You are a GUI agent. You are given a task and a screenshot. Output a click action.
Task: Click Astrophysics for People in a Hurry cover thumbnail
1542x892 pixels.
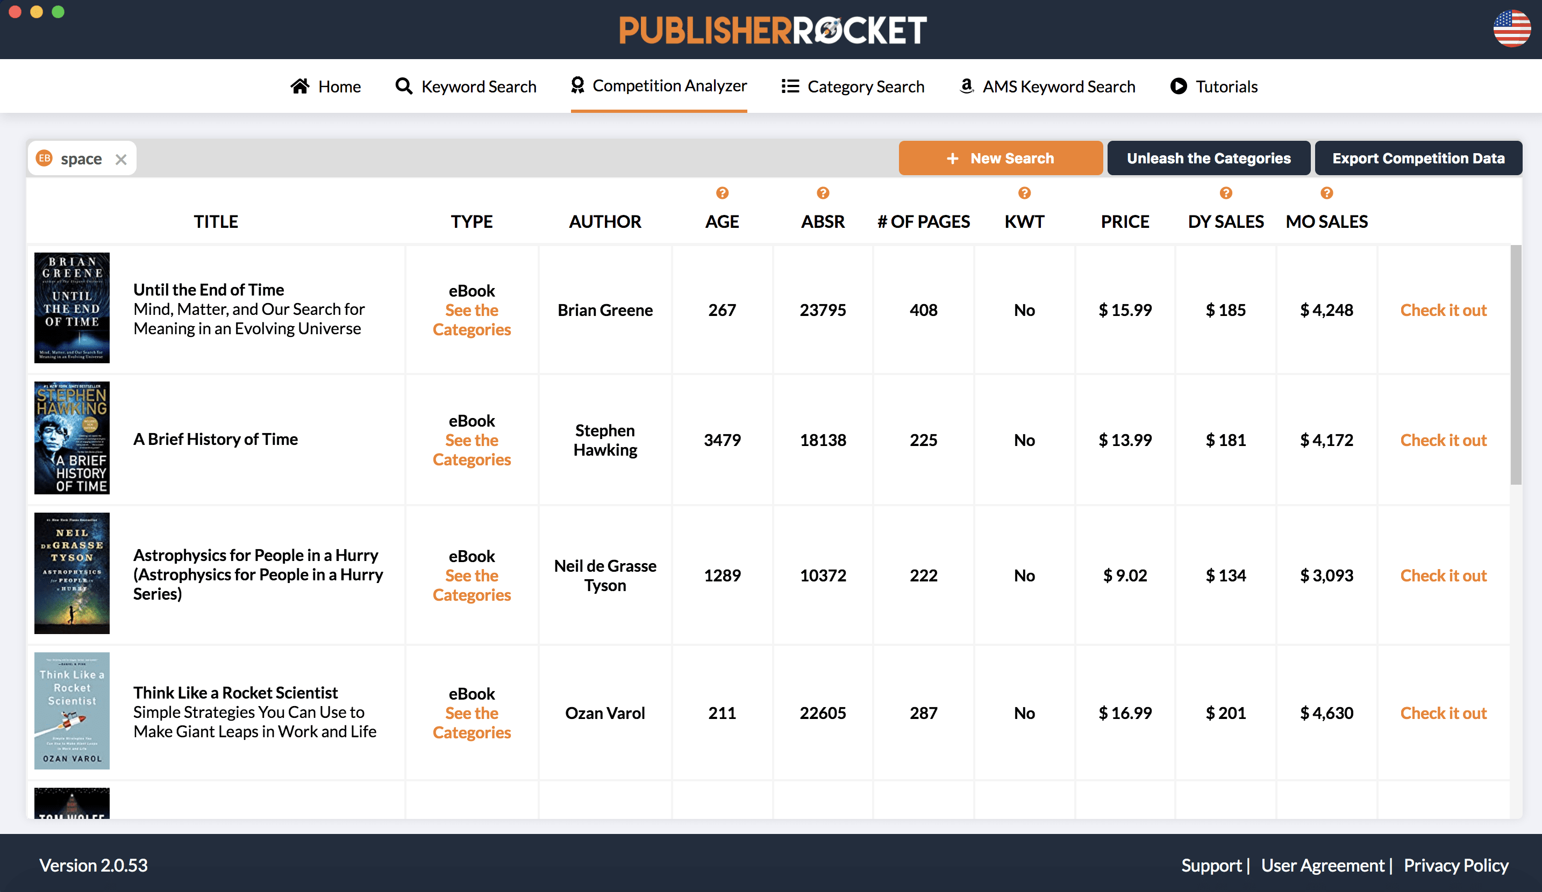[72, 573]
